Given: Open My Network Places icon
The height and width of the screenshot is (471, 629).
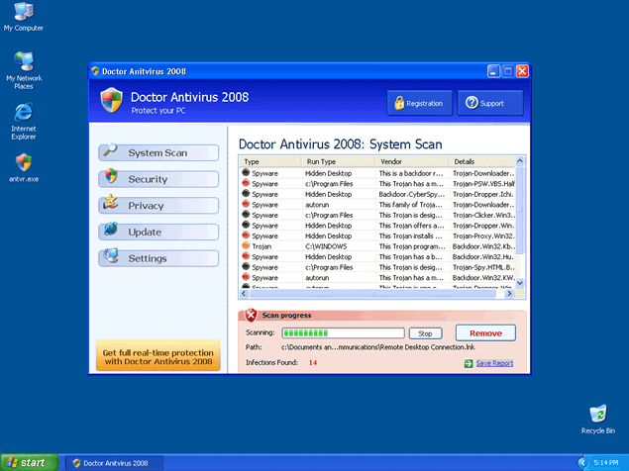Looking at the screenshot, I should (x=23, y=62).
